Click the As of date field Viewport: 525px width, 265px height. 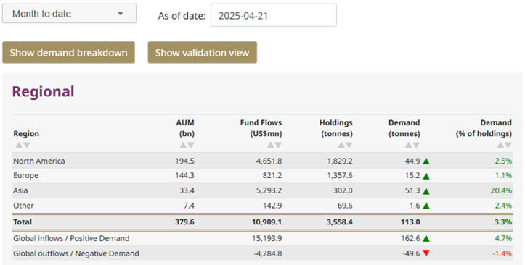click(x=274, y=15)
